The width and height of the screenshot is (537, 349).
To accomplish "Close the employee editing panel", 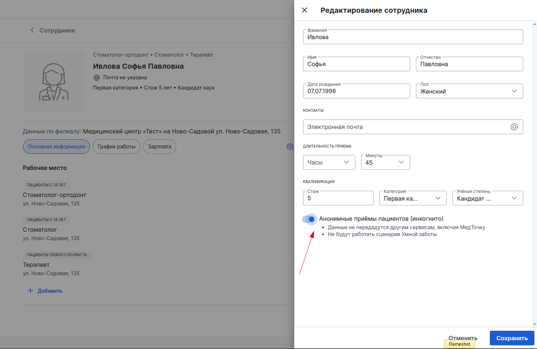I will click(x=305, y=10).
